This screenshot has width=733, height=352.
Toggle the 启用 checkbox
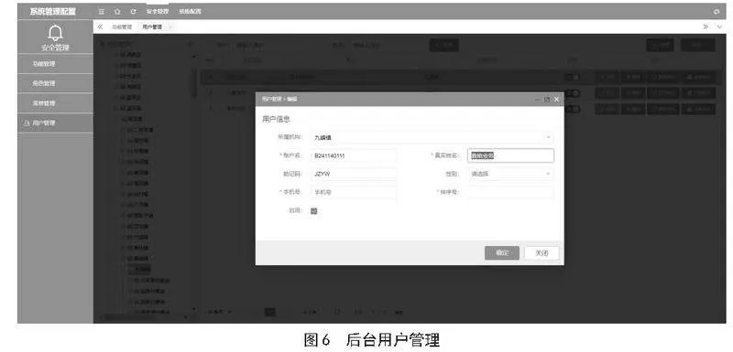[313, 210]
